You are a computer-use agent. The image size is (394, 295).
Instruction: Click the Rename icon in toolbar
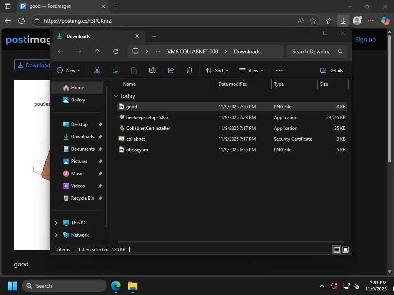152,70
